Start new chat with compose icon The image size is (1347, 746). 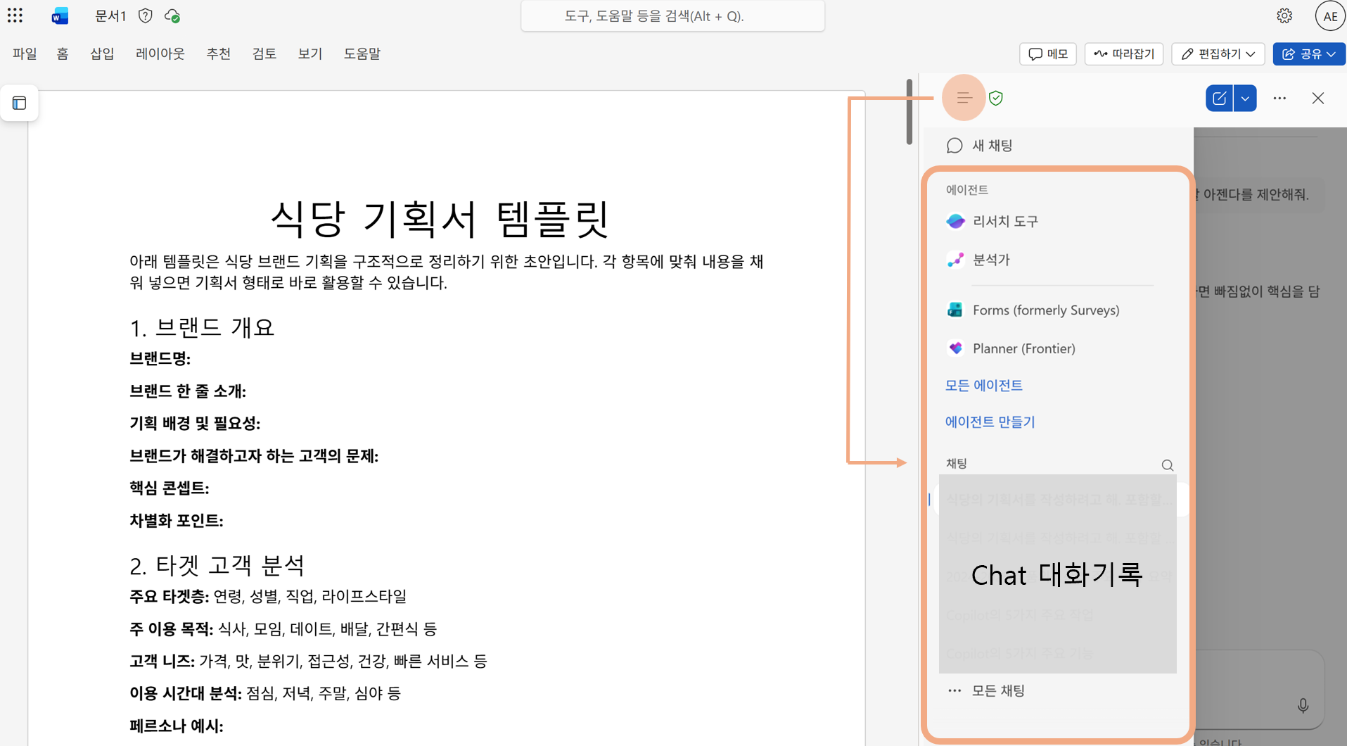tap(1220, 98)
